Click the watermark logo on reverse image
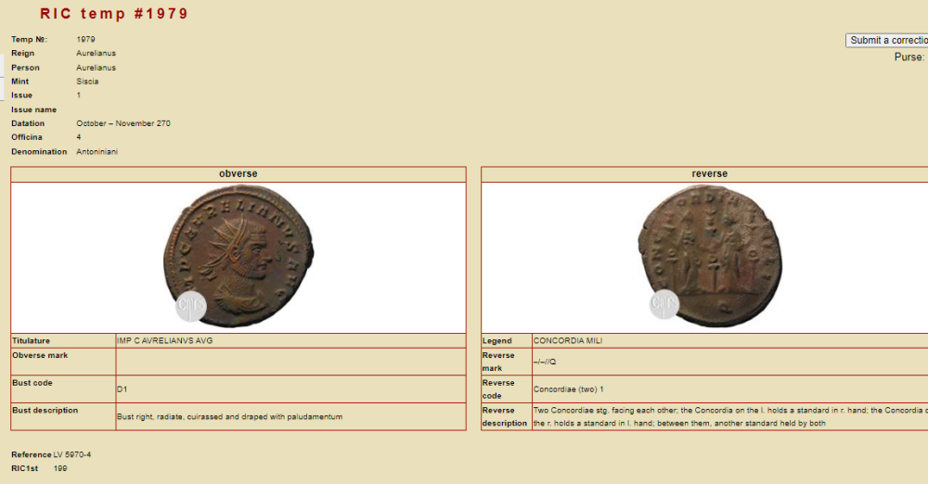Screen dimensions: 928x484 click(x=664, y=304)
